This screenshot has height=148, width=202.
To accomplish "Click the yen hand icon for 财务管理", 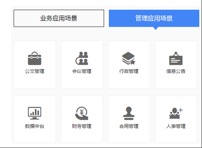I will (82, 113).
